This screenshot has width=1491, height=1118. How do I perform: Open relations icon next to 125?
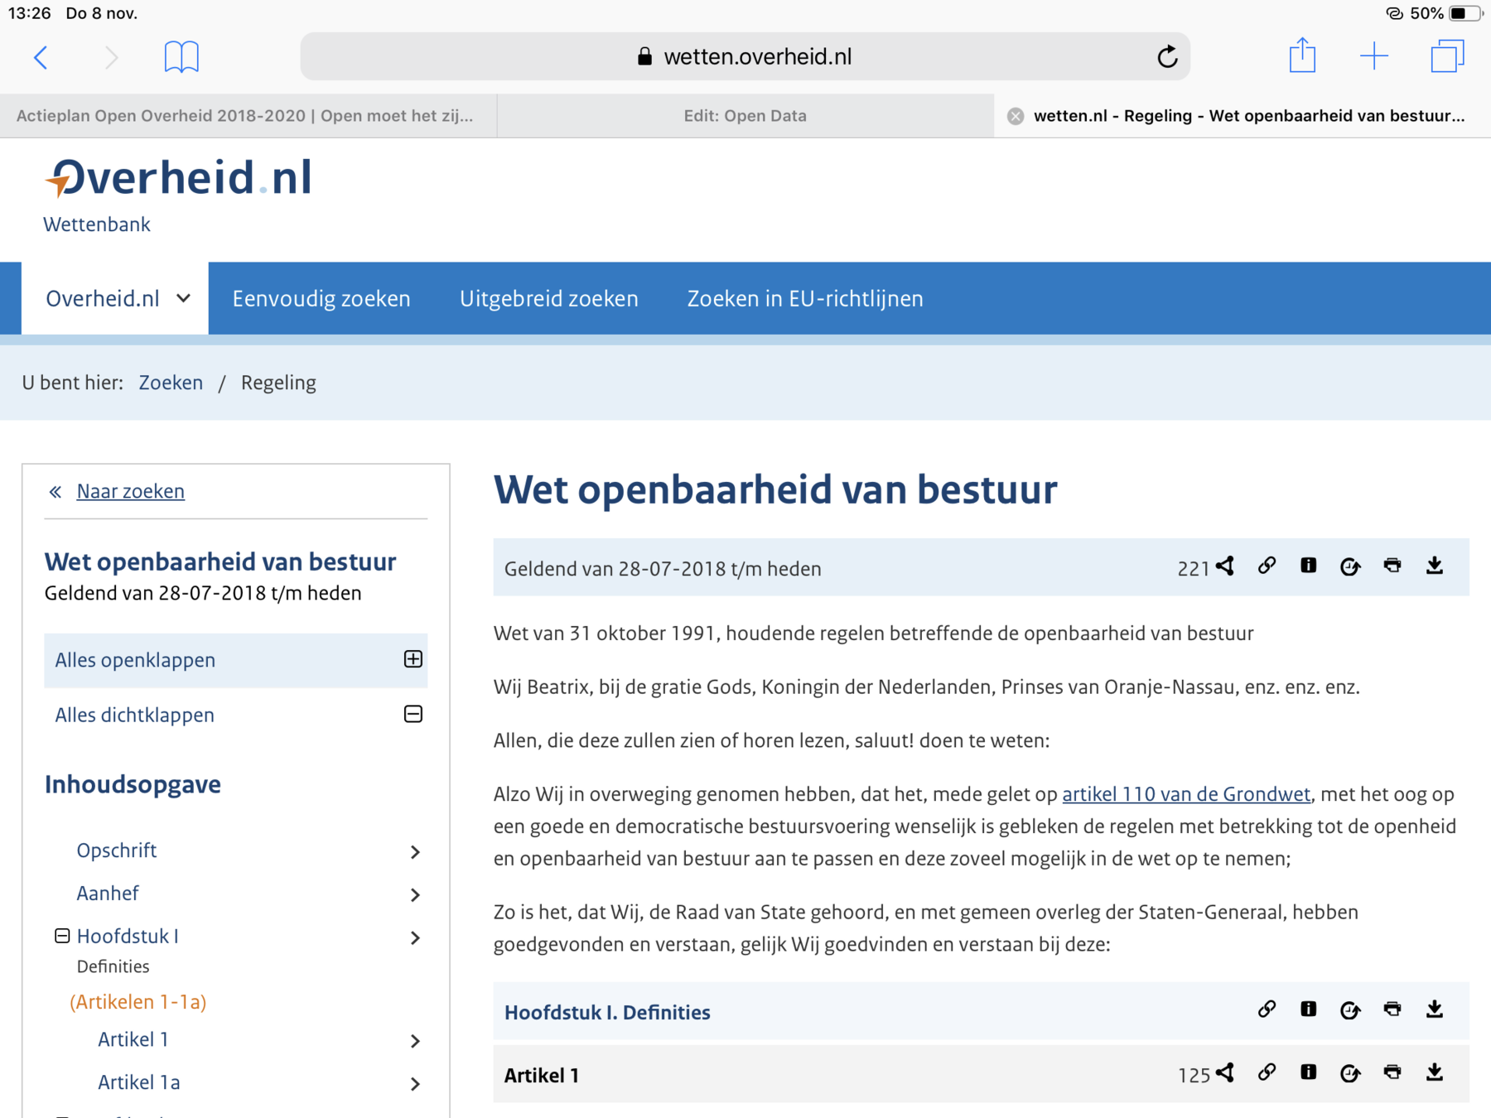1225,1073
